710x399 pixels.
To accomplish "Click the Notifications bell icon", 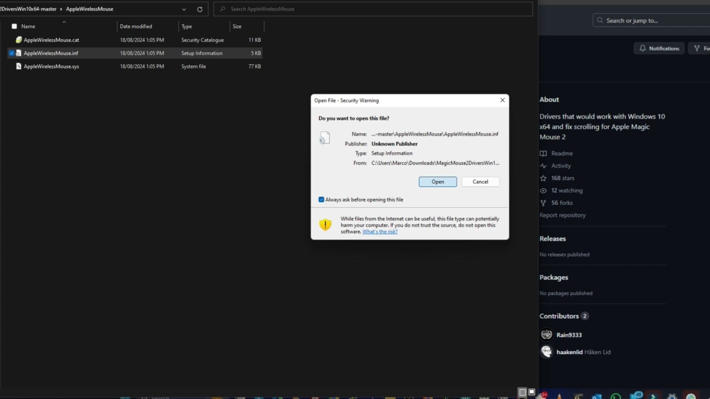I will click(x=643, y=48).
